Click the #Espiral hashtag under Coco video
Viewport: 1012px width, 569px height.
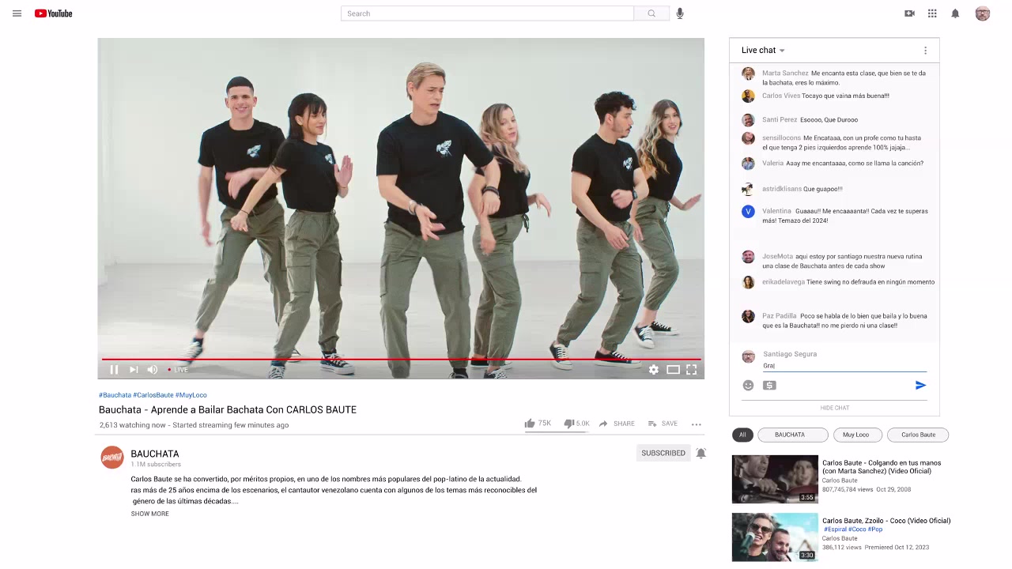(834, 529)
